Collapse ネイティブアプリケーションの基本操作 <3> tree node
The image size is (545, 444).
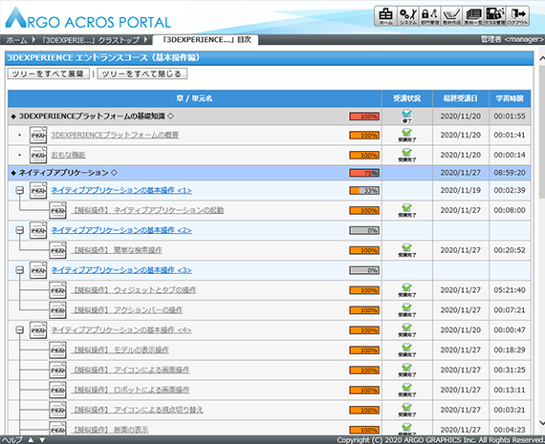tap(20, 270)
